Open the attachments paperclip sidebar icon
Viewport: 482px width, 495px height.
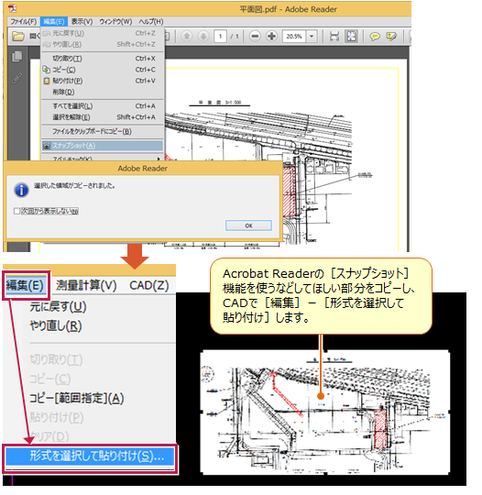tap(17, 78)
